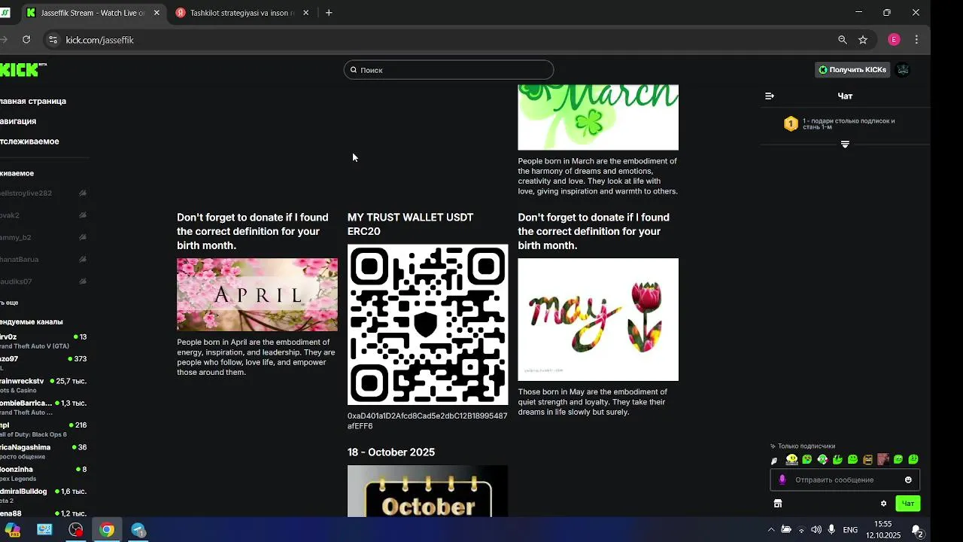
Task: Expand the gift leaderboard with the chevron
Action: pos(845,144)
